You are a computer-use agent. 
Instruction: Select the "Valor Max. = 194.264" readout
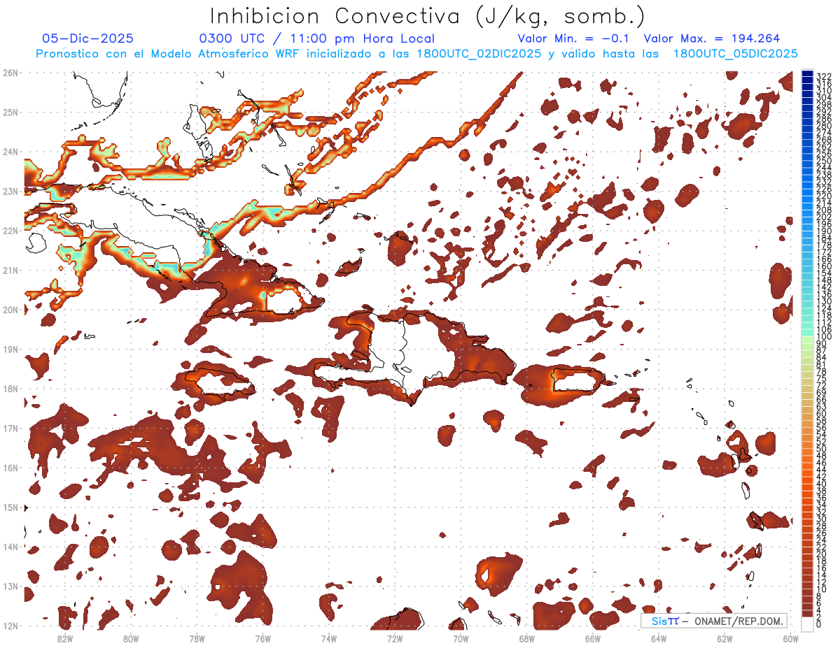pyautogui.click(x=711, y=39)
